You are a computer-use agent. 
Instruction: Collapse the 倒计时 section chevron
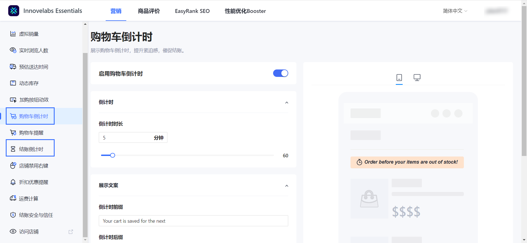287,102
